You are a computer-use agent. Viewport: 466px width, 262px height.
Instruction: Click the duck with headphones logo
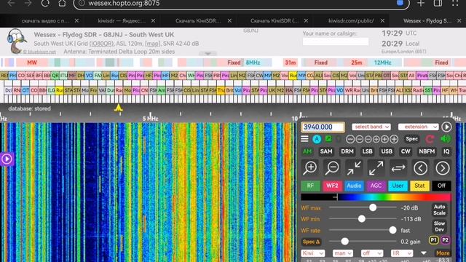(x=17, y=41)
